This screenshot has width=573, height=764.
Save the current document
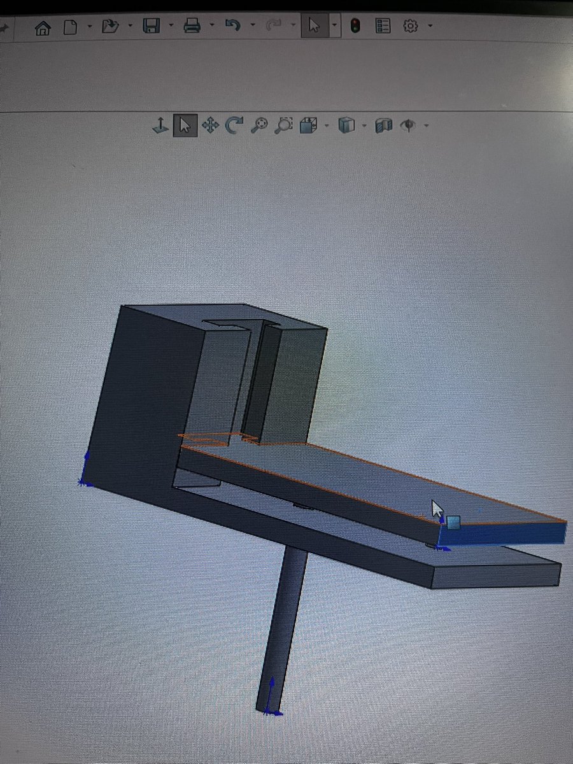152,27
